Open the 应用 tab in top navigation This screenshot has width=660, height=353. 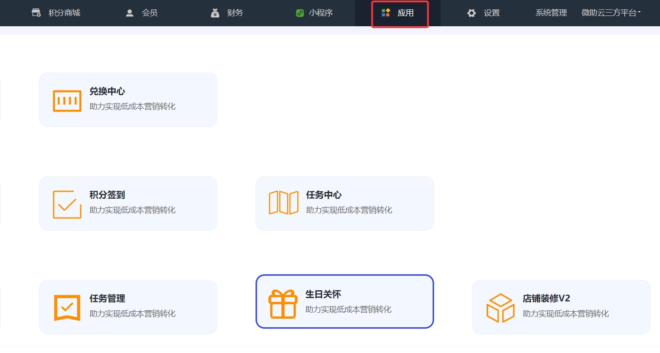[400, 14]
